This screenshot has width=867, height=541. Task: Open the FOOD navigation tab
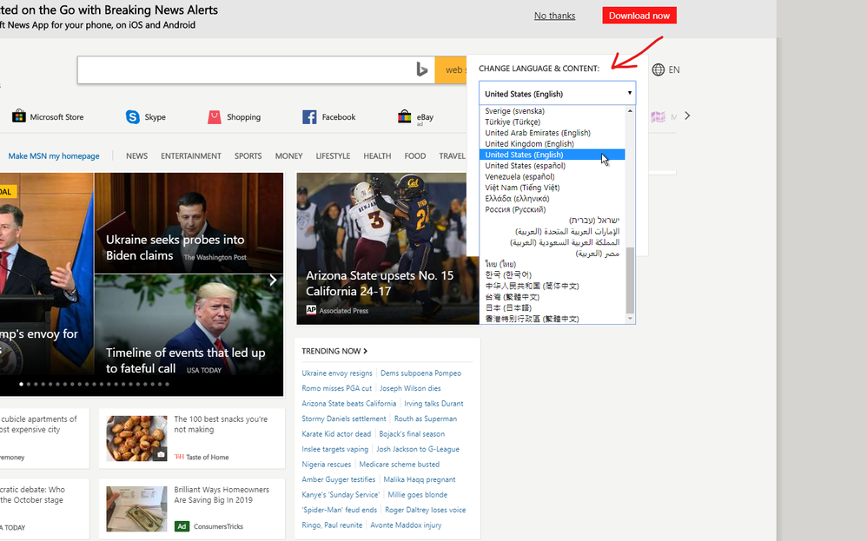coord(414,155)
